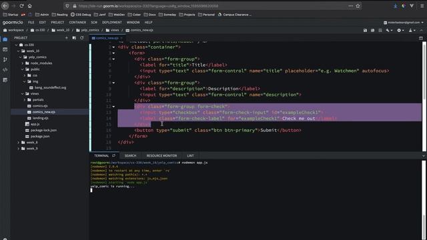Go to browser home page
Viewport: 427px width, 240px height.
coord(29,6)
